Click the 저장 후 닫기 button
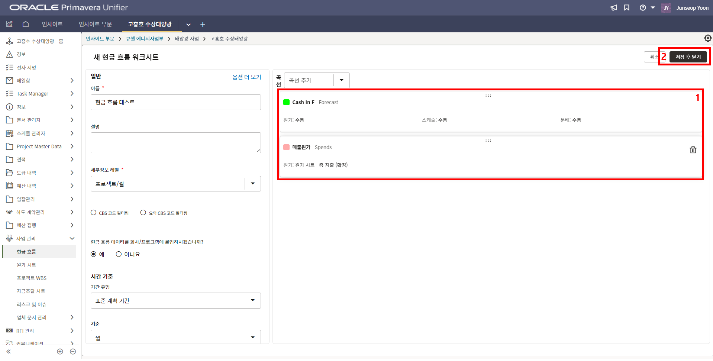The width and height of the screenshot is (713, 361). pyautogui.click(x=688, y=57)
